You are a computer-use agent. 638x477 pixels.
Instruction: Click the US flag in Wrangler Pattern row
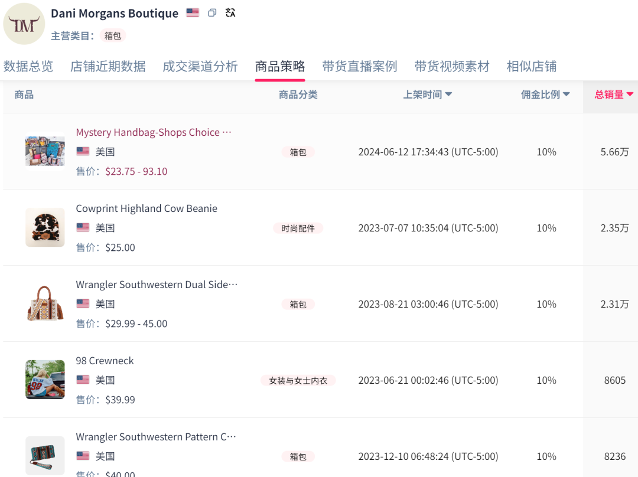83,456
